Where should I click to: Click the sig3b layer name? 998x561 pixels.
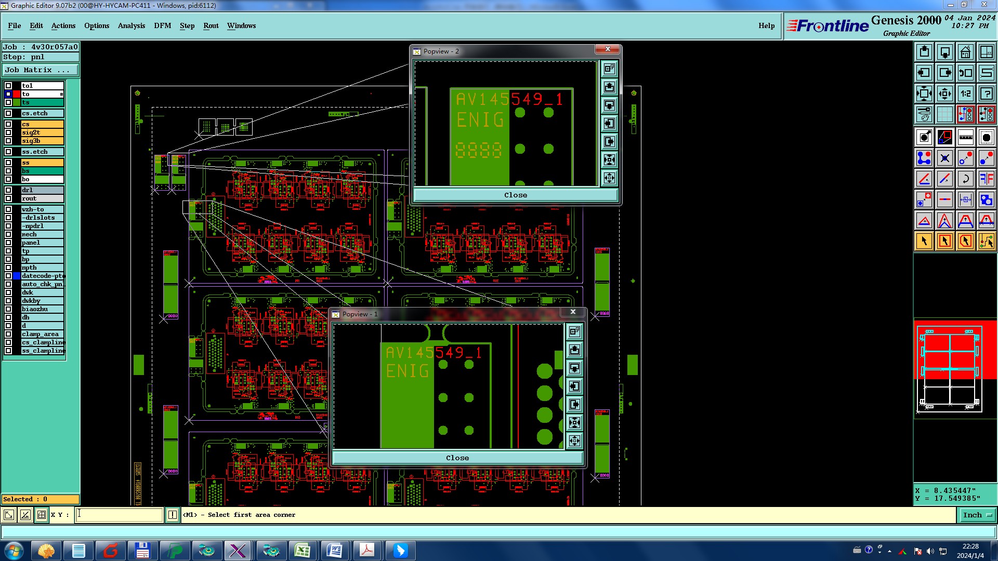tap(42, 141)
